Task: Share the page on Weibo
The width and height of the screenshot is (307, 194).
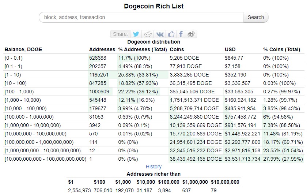Action: click(x=191, y=34)
